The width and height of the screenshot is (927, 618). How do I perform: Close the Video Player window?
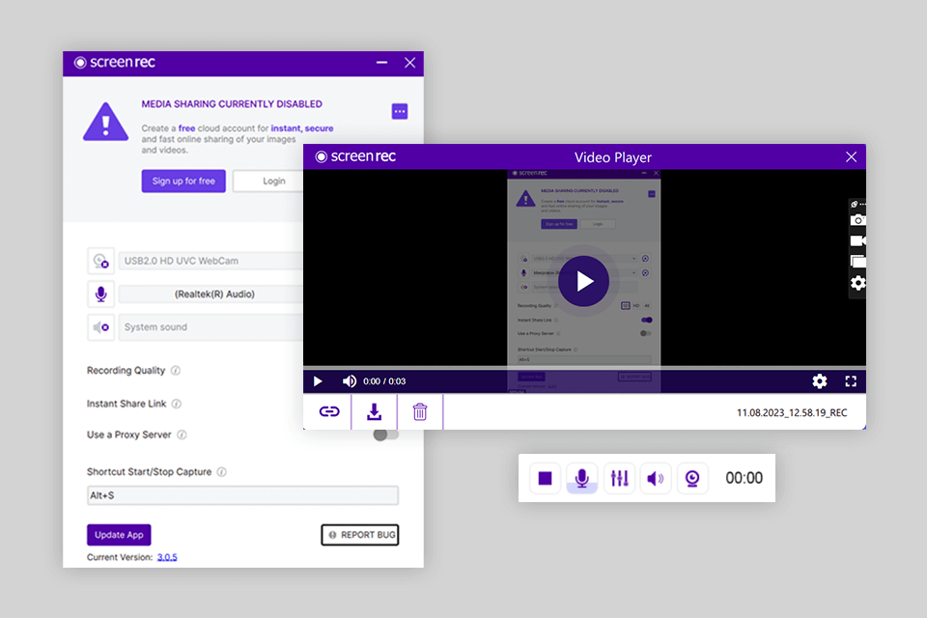851,156
